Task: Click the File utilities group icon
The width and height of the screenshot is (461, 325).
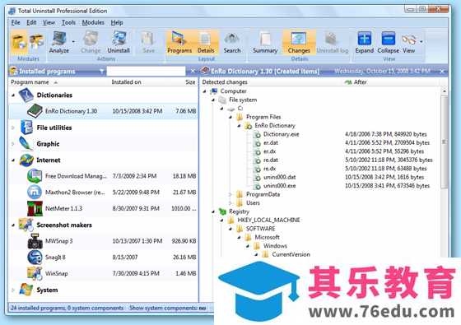Action: click(26, 128)
